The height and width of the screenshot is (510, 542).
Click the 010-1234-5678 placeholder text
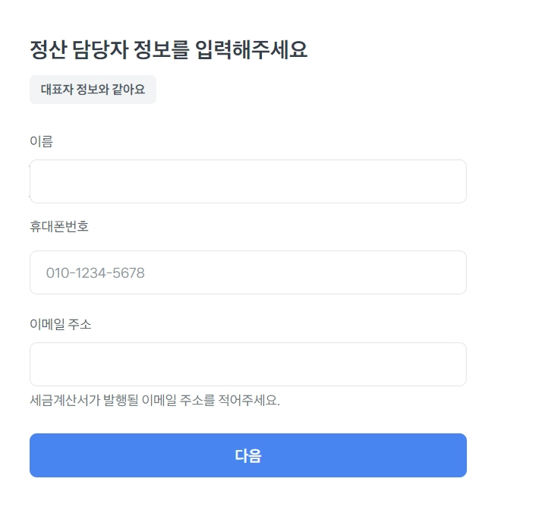coord(96,273)
